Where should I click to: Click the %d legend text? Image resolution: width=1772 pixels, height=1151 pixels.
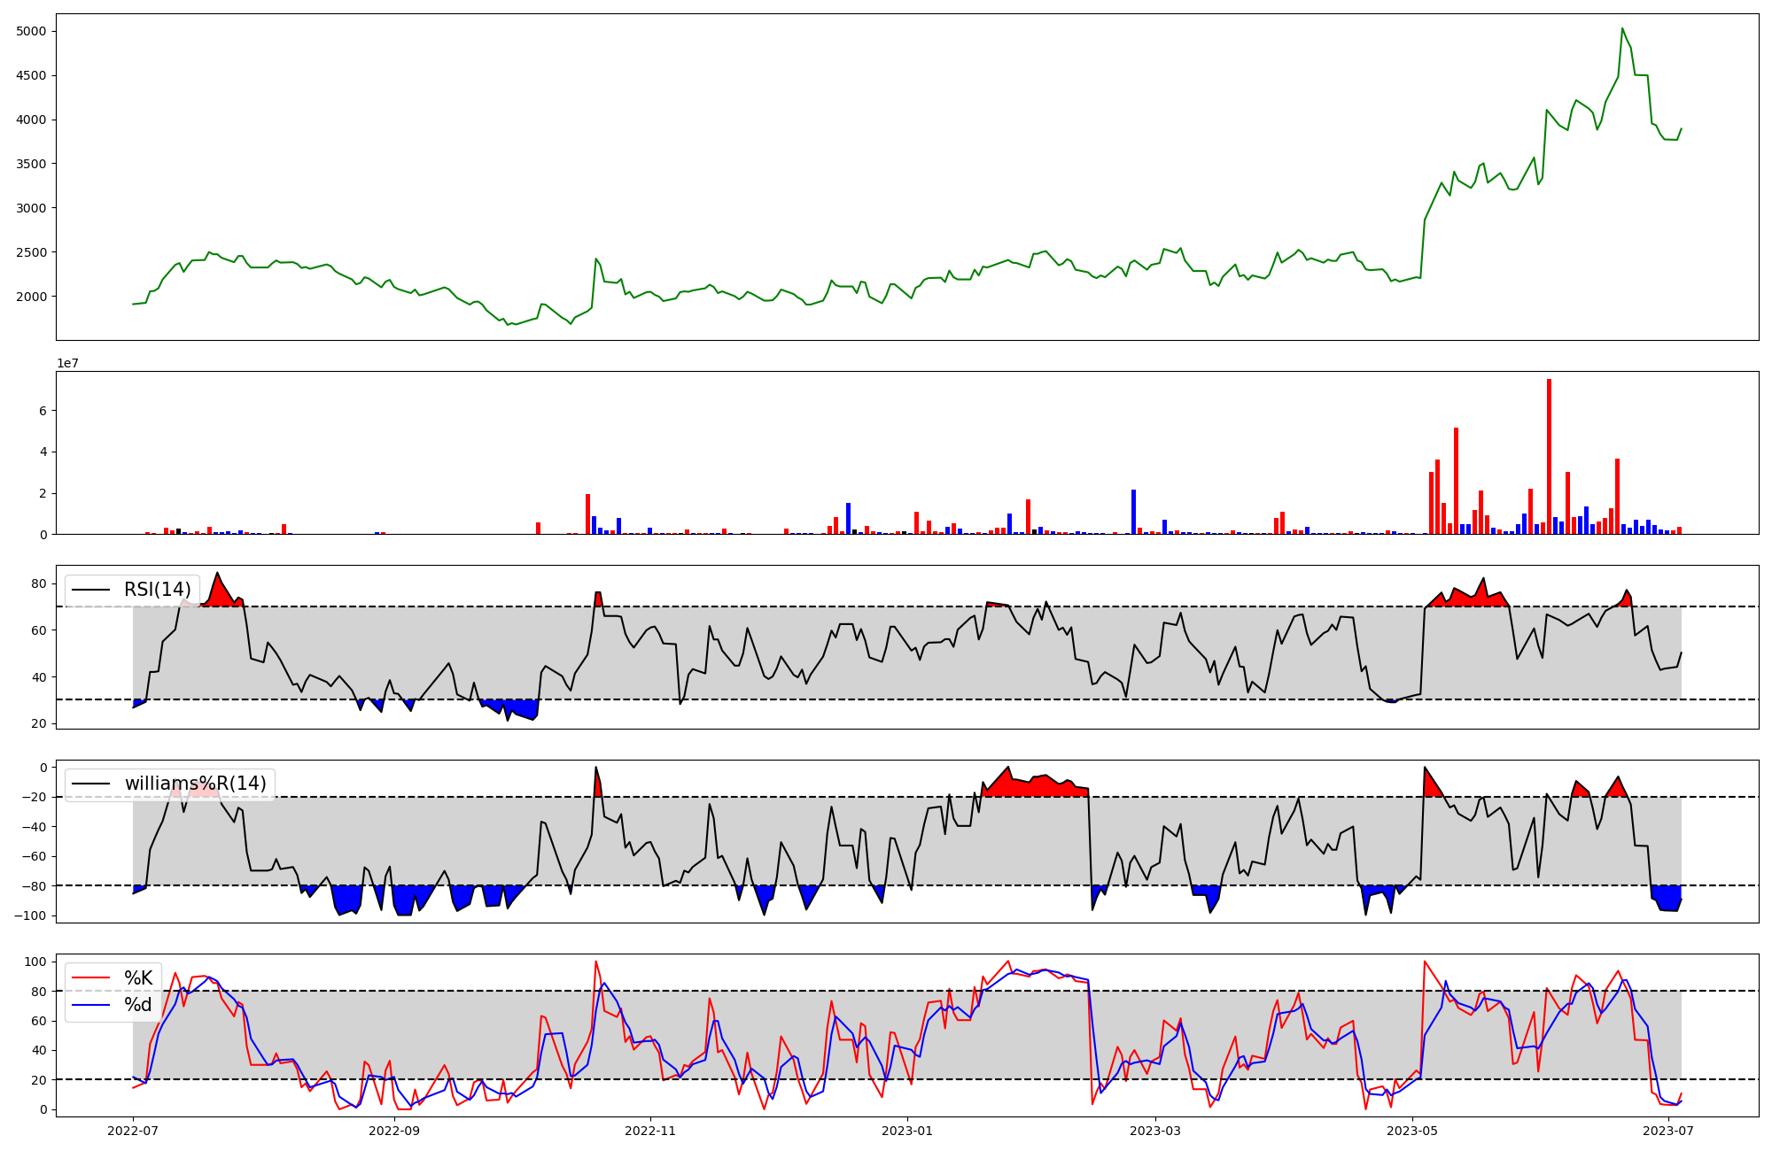[x=138, y=1005]
